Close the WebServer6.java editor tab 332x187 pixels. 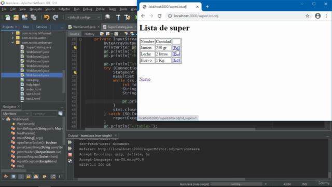[99, 27]
